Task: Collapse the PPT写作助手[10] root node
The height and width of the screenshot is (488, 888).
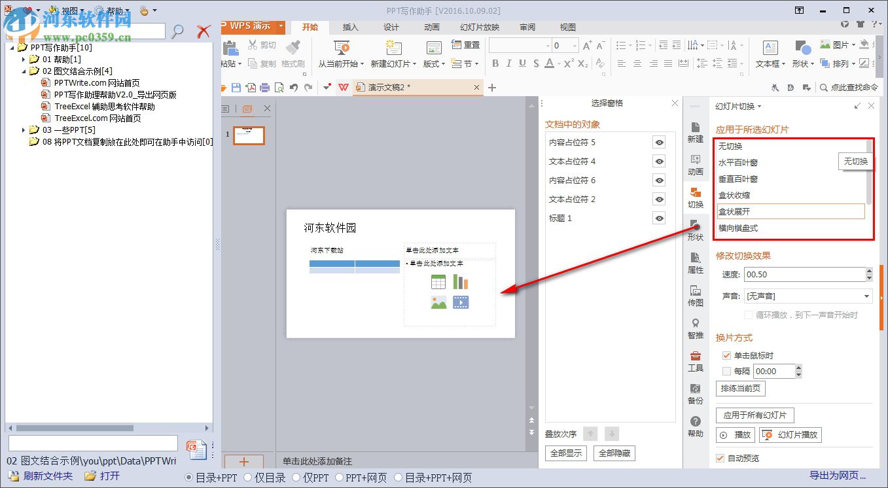Action: click(x=12, y=48)
